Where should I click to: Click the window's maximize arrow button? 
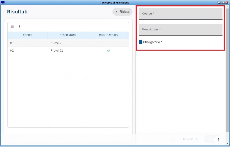coord(223,3)
